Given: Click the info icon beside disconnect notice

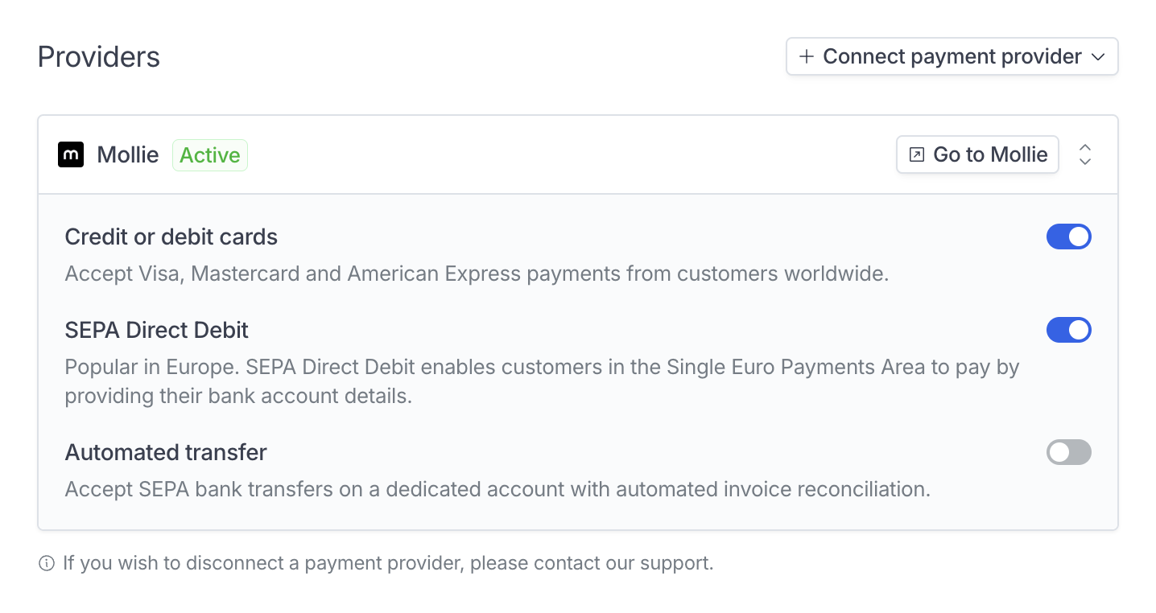Looking at the screenshot, I should click(47, 563).
